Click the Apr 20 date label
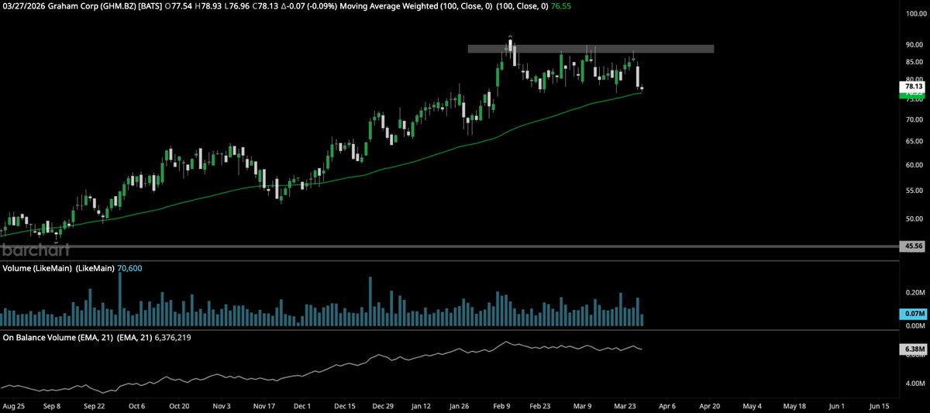 (x=710, y=405)
